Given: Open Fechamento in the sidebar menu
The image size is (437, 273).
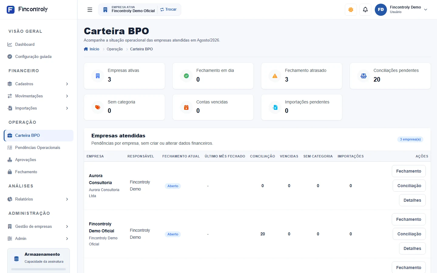Looking at the screenshot, I should (39, 172).
